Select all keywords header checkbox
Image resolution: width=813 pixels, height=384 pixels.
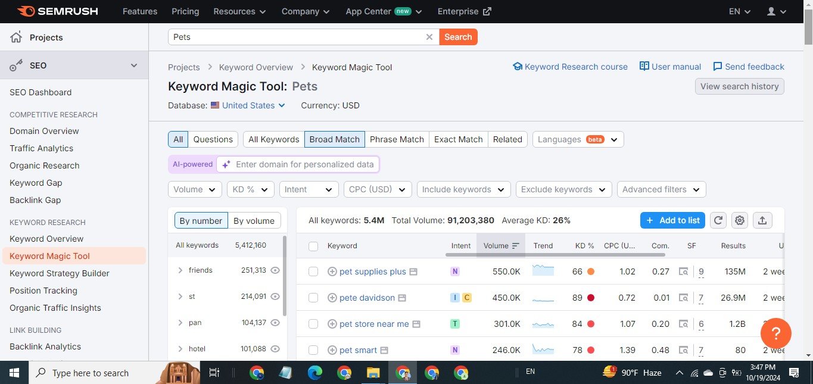click(313, 246)
